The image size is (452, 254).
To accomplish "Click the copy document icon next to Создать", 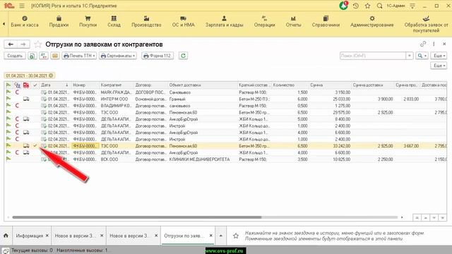I will (x=32, y=56).
